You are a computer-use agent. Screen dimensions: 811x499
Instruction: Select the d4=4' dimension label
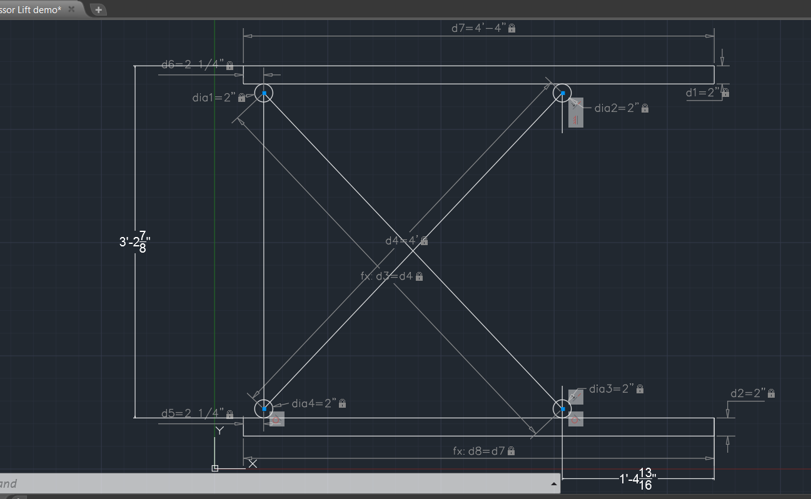pos(401,240)
